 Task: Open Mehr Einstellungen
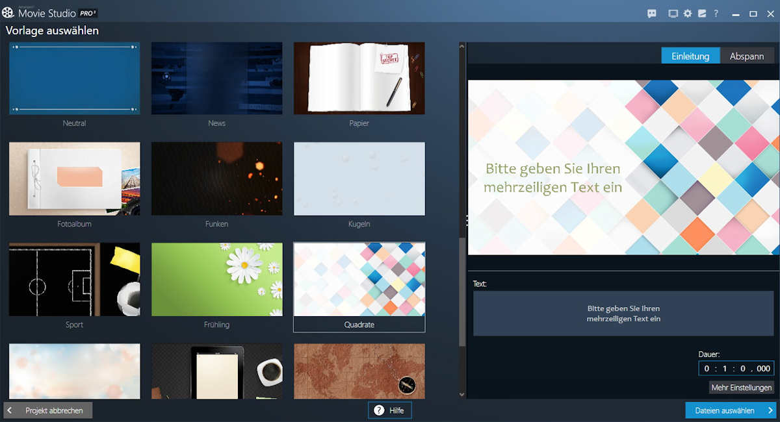742,388
